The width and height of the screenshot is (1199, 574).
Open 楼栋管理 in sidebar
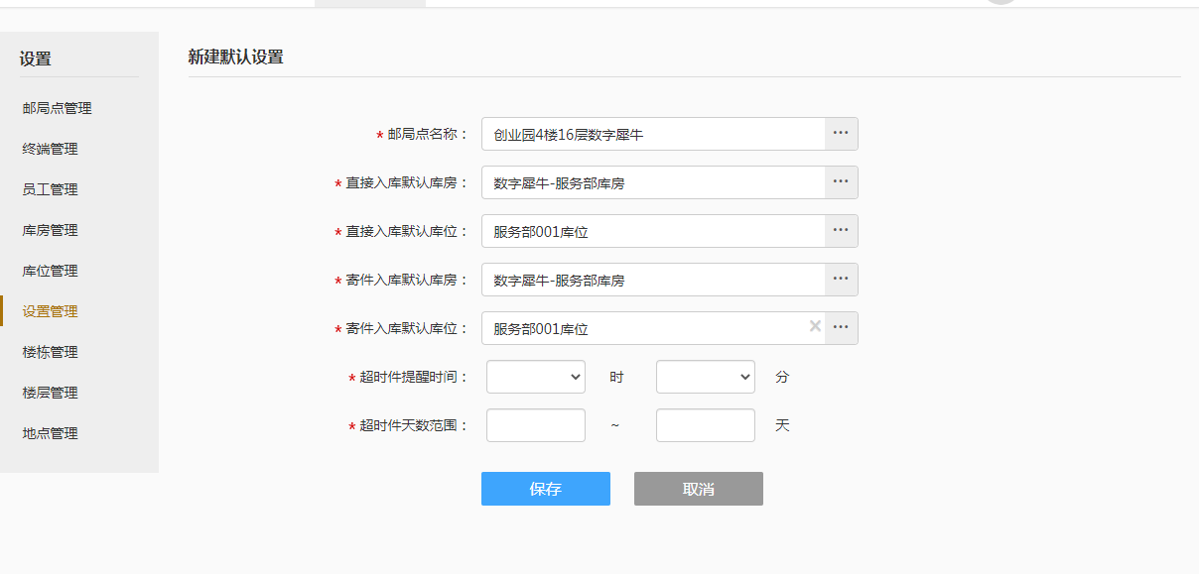click(x=50, y=352)
